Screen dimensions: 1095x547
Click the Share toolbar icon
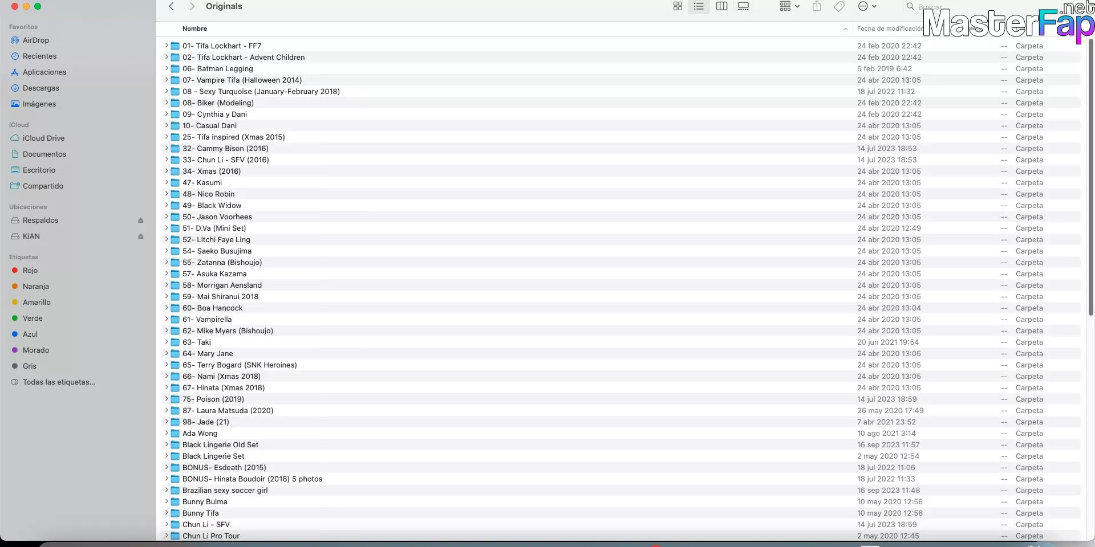coord(817,6)
